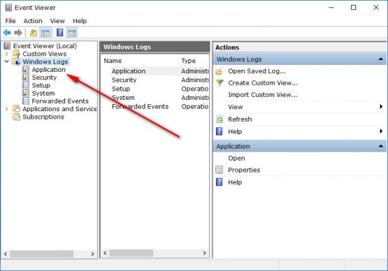Click the Windows Logs folder icon in tree
Screen dimensions: 388x271
[x=16, y=61]
